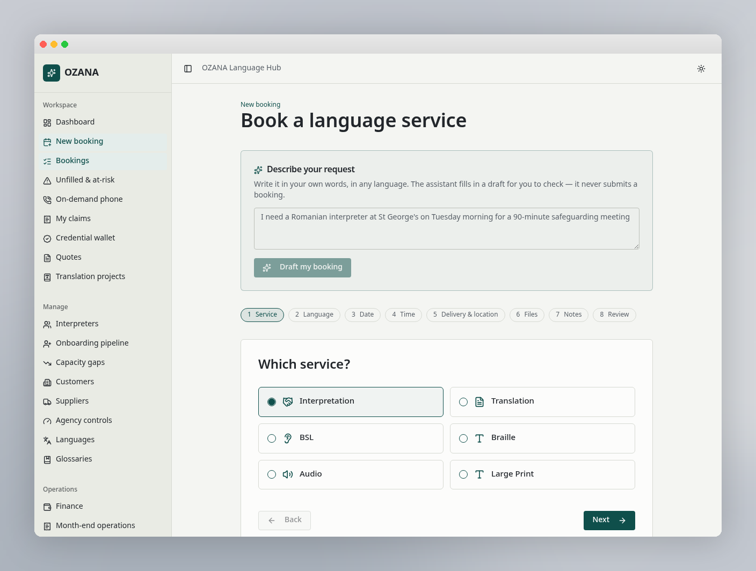This screenshot has width=756, height=571.
Task: Click the Interpreters people icon
Action: coord(47,325)
